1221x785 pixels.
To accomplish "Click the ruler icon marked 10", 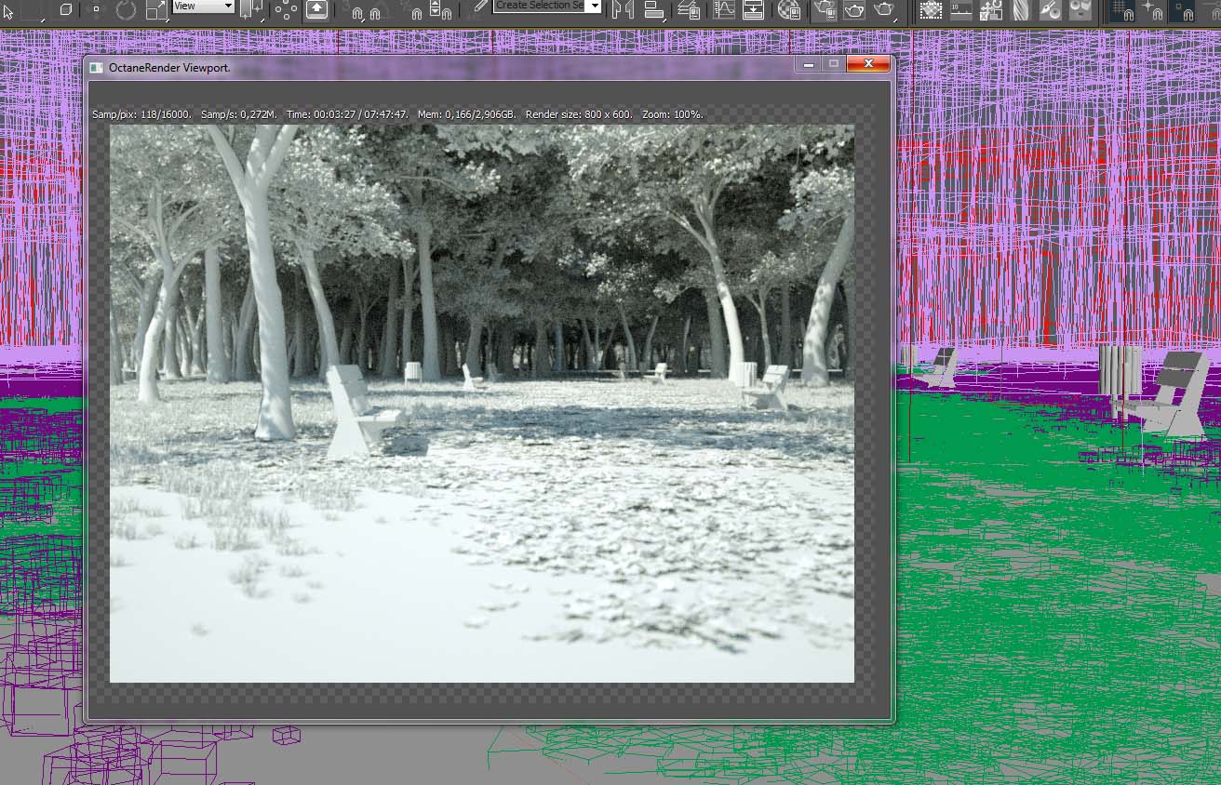I will 960,10.
